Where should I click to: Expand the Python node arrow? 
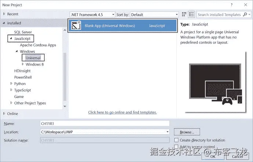click(11, 84)
